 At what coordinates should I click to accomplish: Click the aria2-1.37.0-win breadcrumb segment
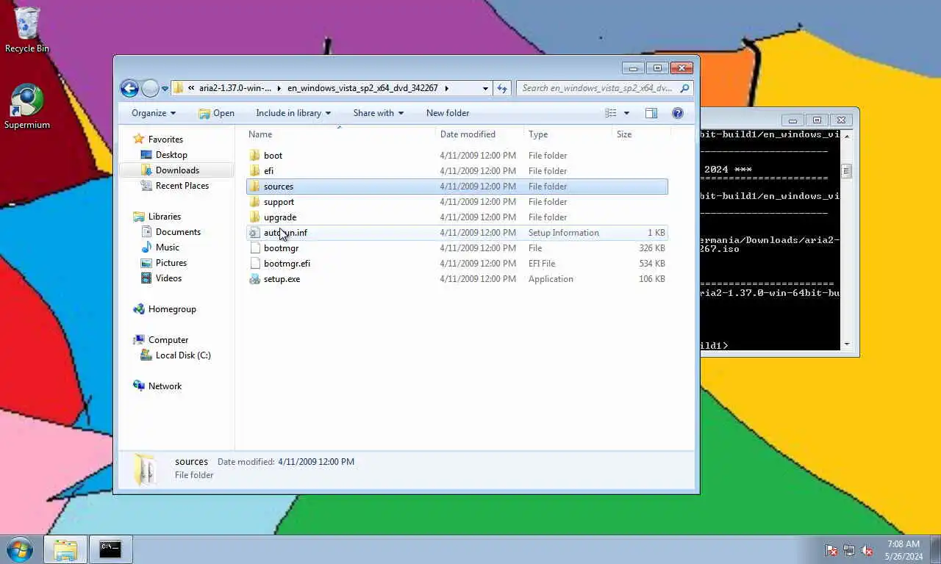(235, 88)
